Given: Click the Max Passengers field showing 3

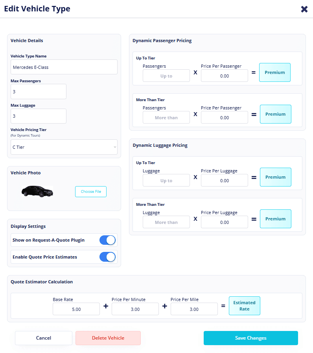Looking at the screenshot, I should (38, 91).
